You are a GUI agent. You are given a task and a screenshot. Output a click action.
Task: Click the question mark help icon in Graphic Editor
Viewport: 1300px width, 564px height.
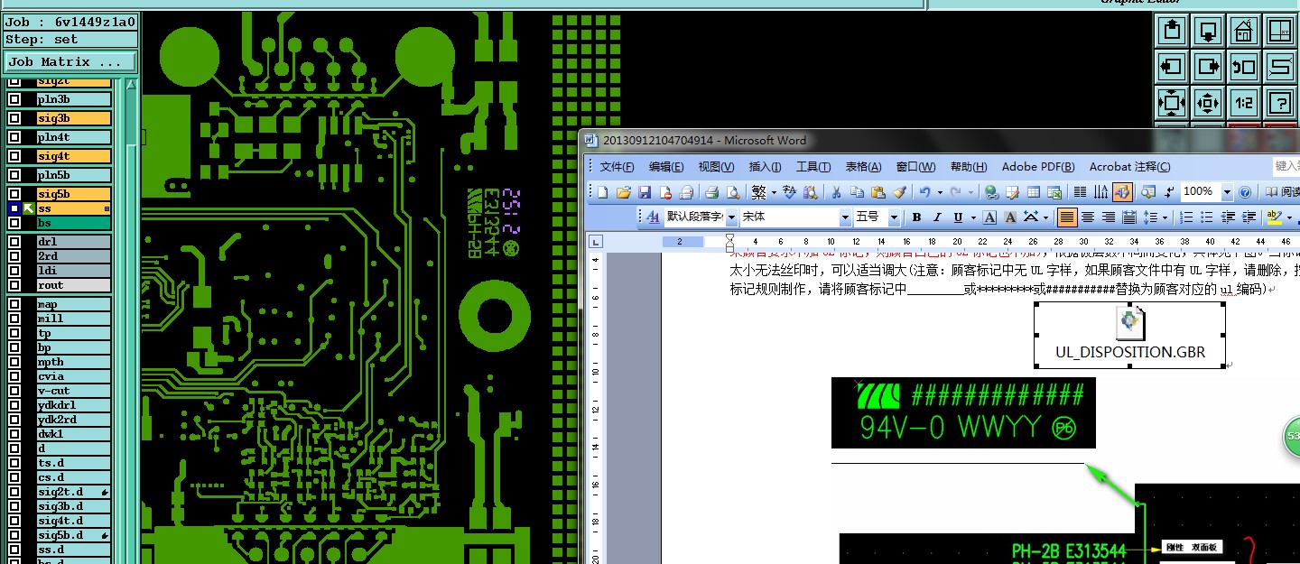(1280, 103)
